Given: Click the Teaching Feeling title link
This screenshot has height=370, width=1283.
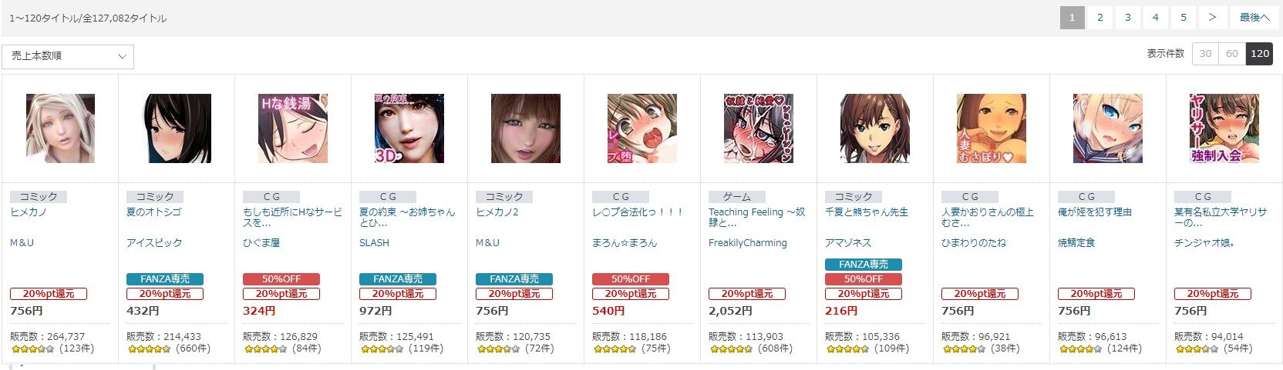Looking at the screenshot, I should [756, 217].
